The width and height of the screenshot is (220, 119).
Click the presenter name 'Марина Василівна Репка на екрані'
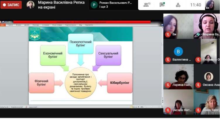[61, 5]
